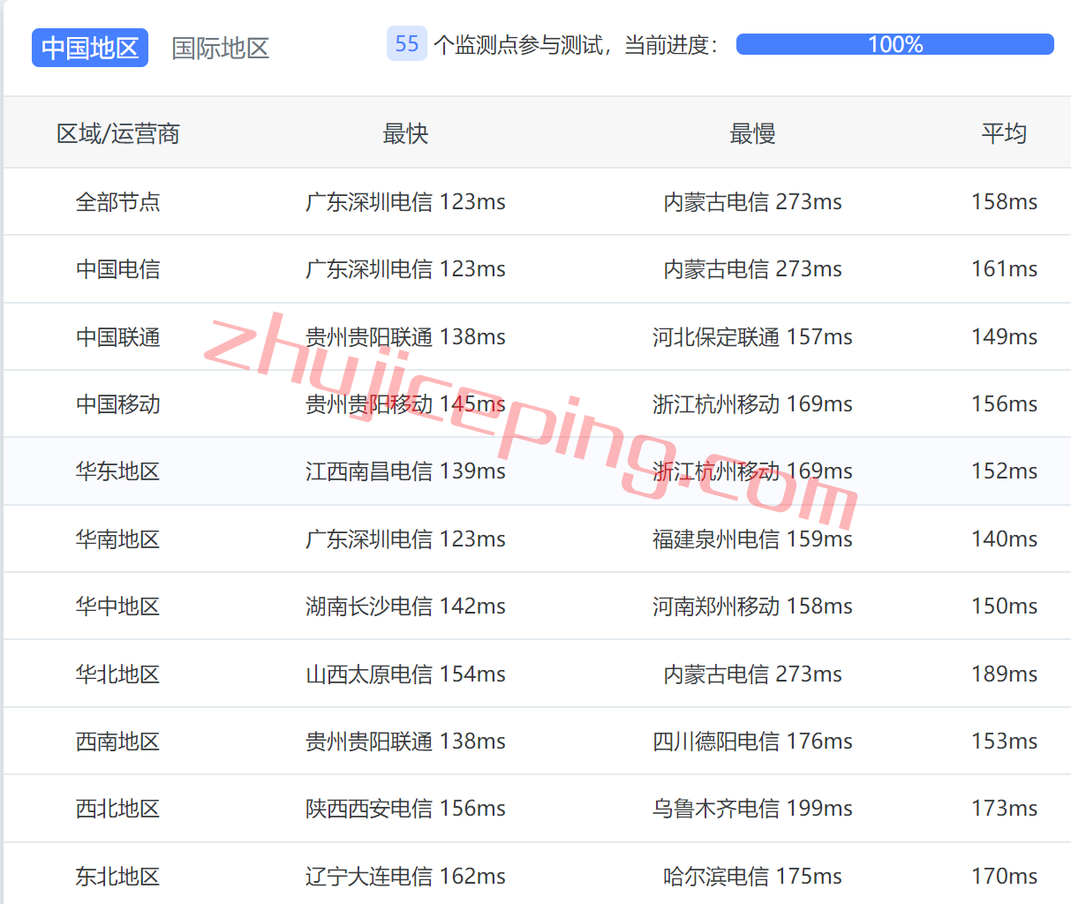
Task: Click 广东深圳电信 123ms in 华南地区 row
Action: pos(405,539)
